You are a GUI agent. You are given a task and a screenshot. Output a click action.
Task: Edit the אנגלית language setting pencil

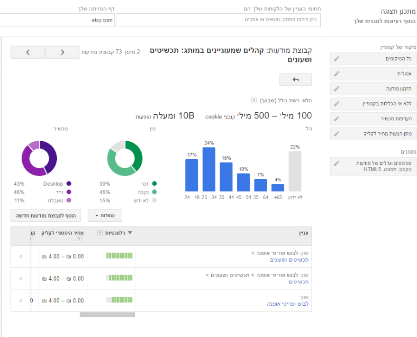[x=336, y=74]
